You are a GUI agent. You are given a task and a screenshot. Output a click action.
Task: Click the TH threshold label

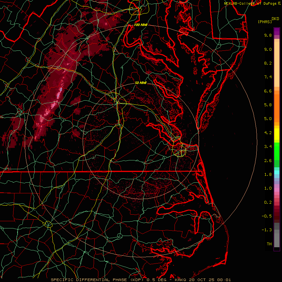269,244
